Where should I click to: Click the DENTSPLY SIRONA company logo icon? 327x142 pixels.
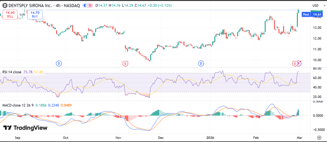[4, 5]
